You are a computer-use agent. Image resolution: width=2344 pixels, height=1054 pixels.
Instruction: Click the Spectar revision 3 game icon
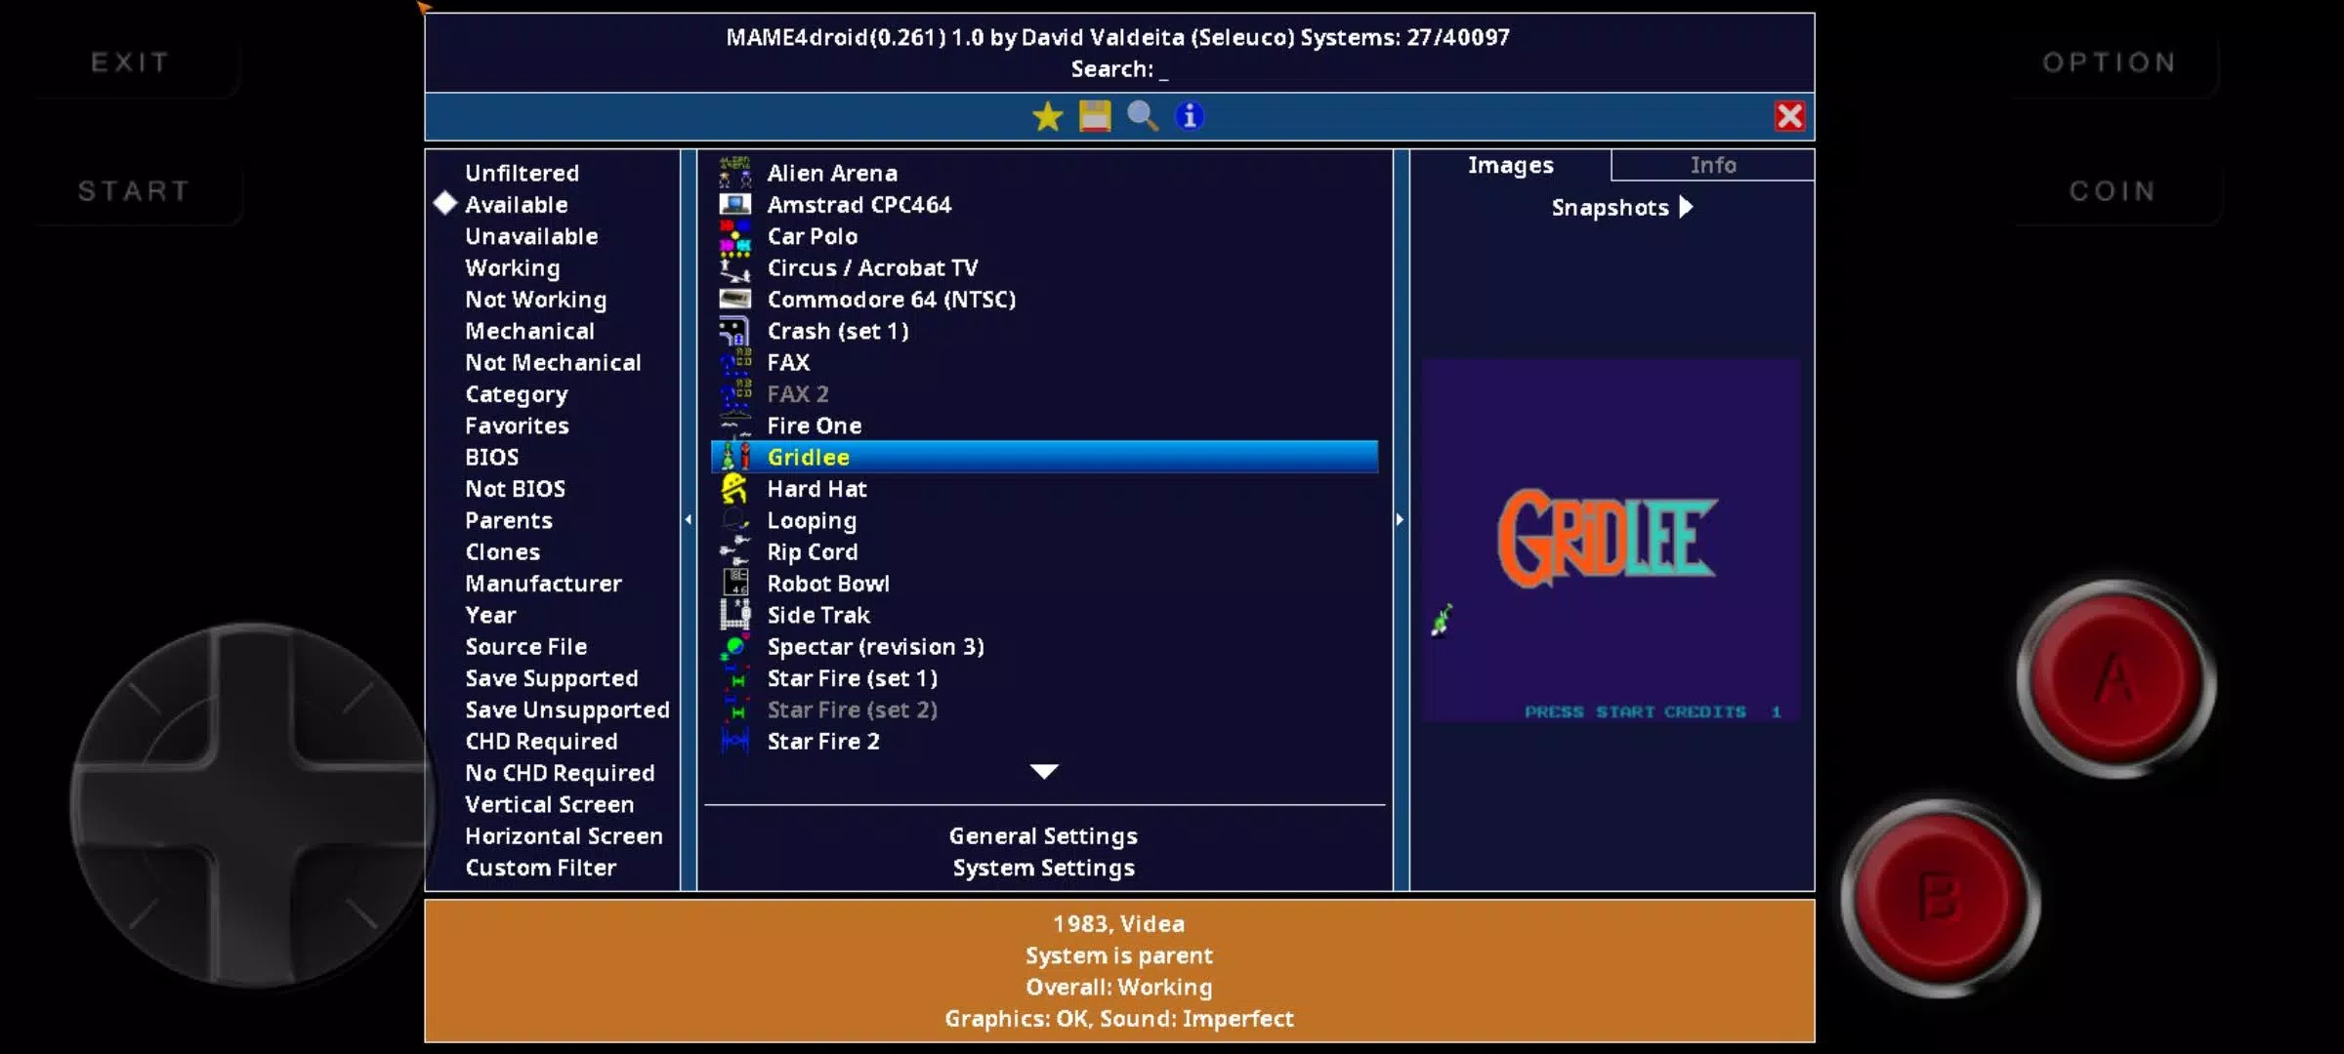(x=732, y=645)
